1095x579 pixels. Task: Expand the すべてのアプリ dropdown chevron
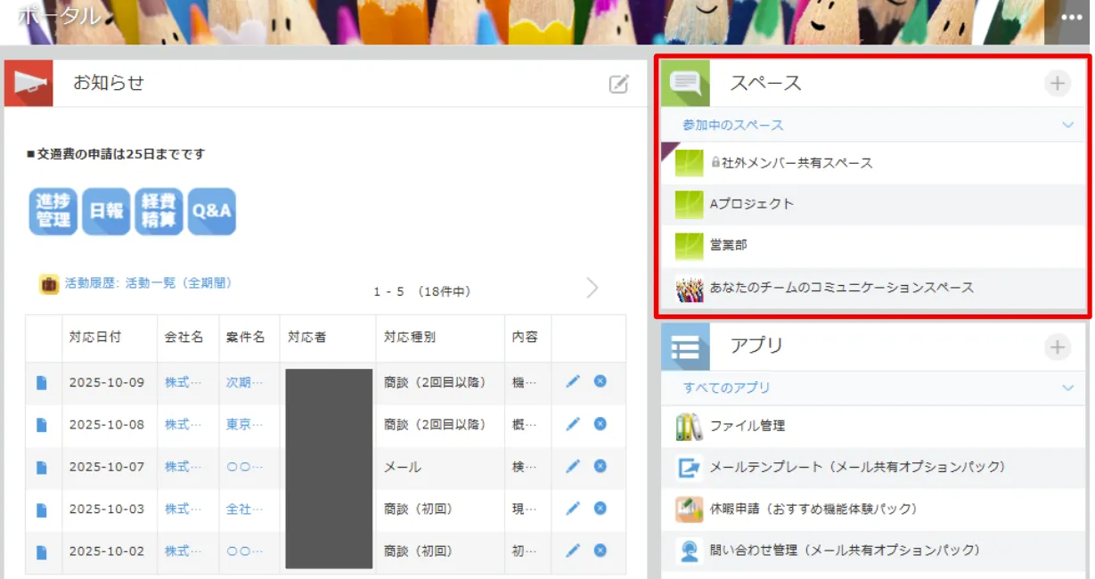click(x=1067, y=387)
